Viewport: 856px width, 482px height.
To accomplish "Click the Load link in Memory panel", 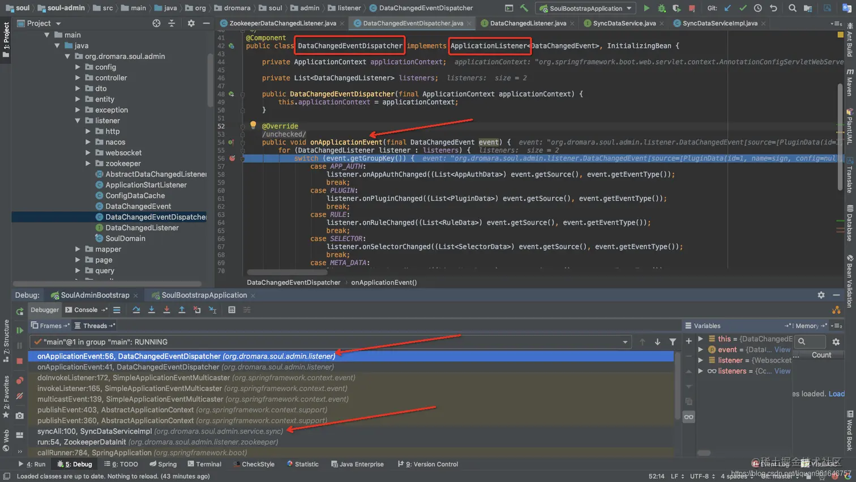I will pyautogui.click(x=836, y=394).
